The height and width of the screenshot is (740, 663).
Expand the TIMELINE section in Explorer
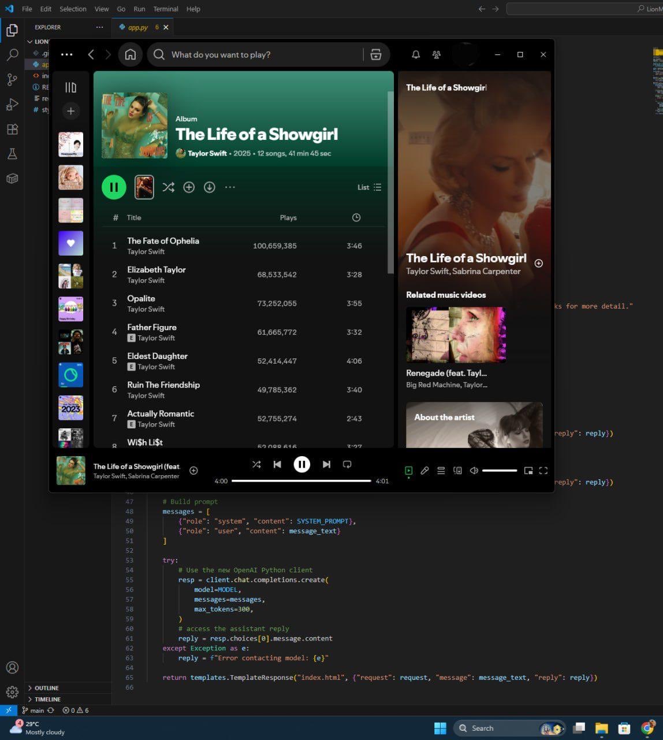point(47,699)
